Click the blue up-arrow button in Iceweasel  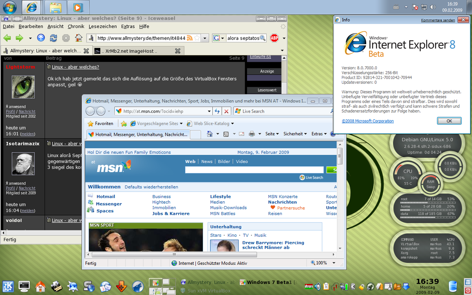41,38
